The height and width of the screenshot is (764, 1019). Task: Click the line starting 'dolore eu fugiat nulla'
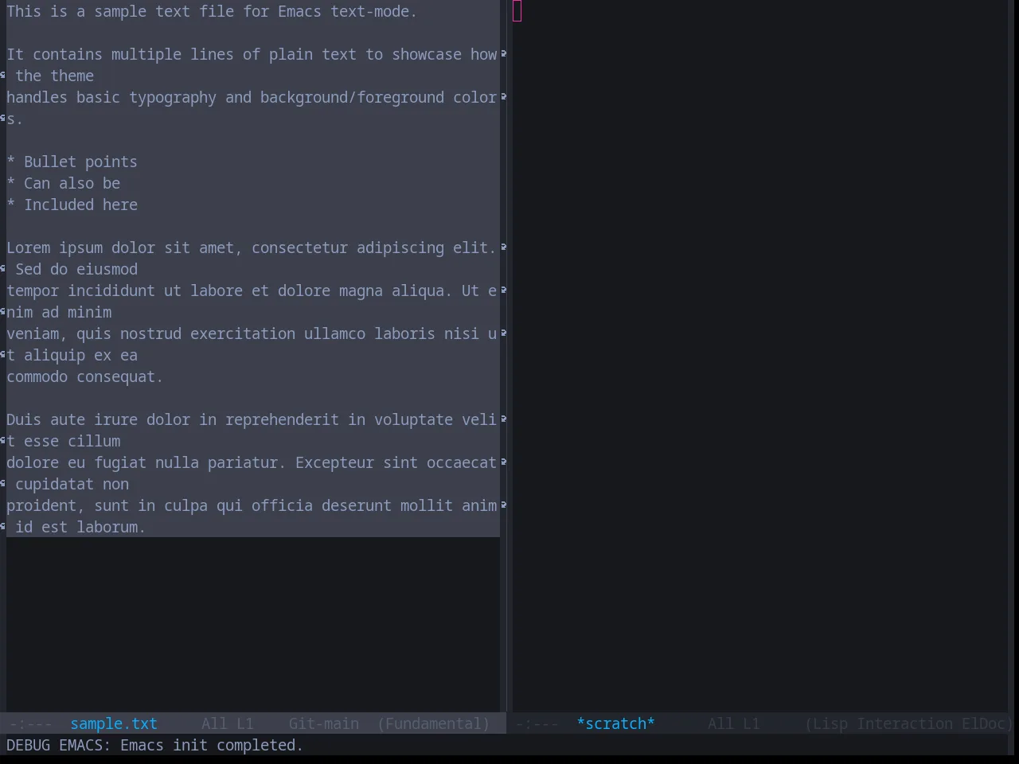[252, 462]
